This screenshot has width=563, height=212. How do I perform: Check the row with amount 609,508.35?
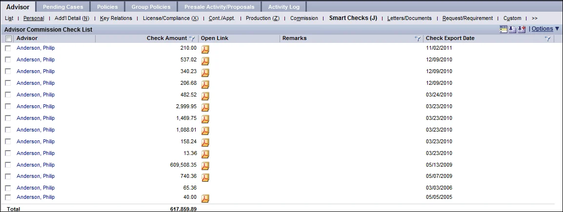point(8,165)
